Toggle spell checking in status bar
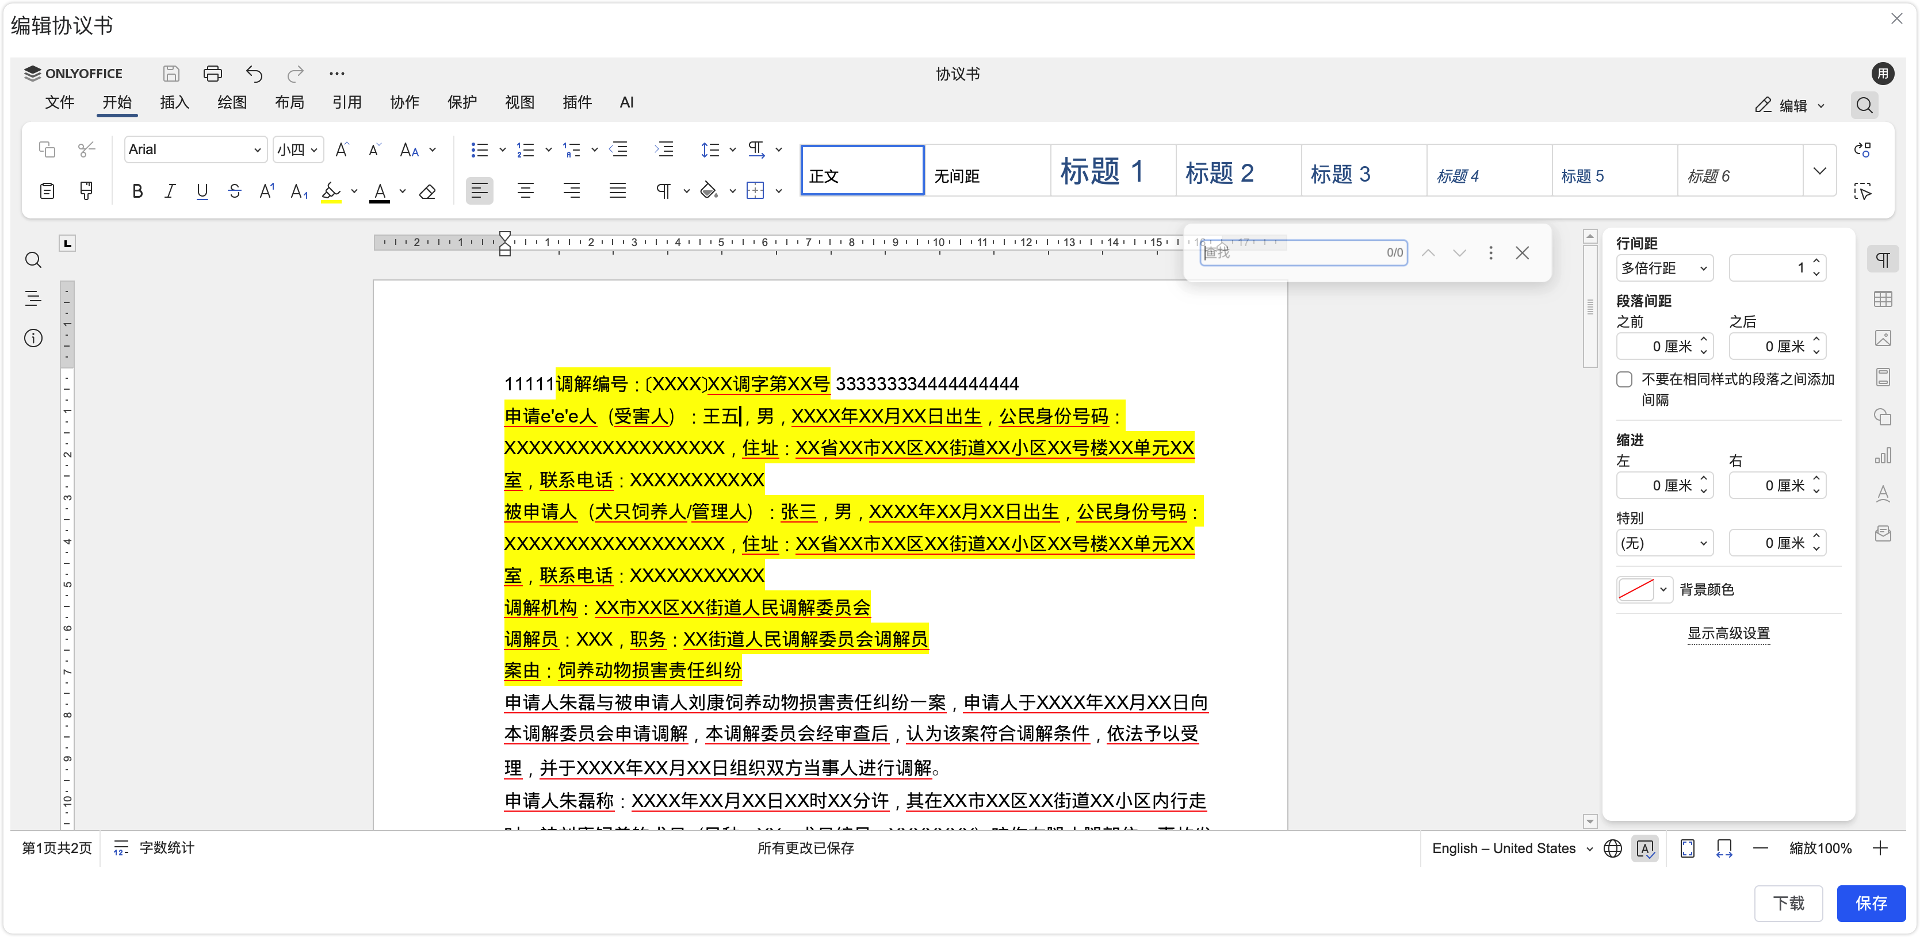 tap(1645, 848)
